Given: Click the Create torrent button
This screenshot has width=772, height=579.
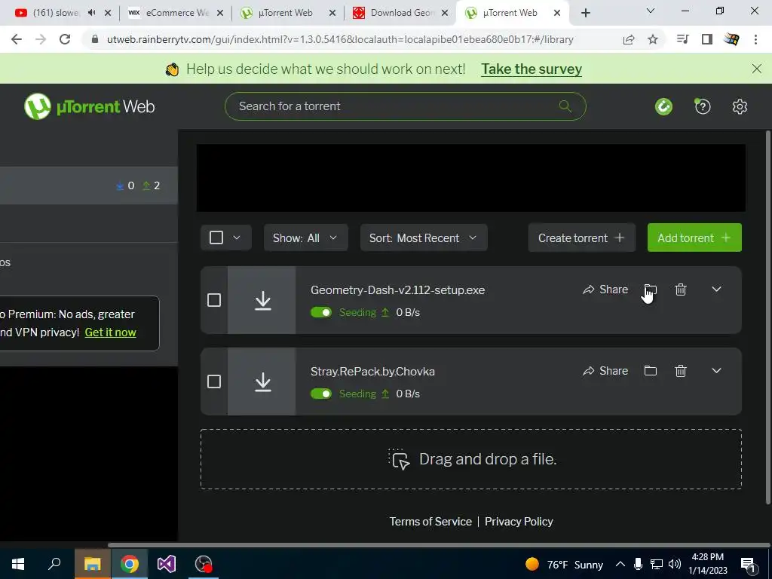Looking at the screenshot, I should coord(582,237).
